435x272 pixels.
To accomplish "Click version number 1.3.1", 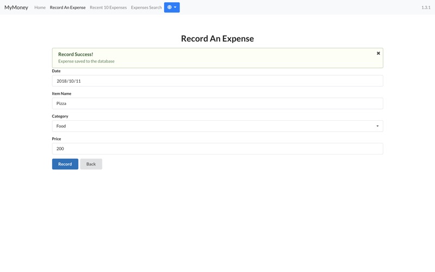I will point(426,8).
